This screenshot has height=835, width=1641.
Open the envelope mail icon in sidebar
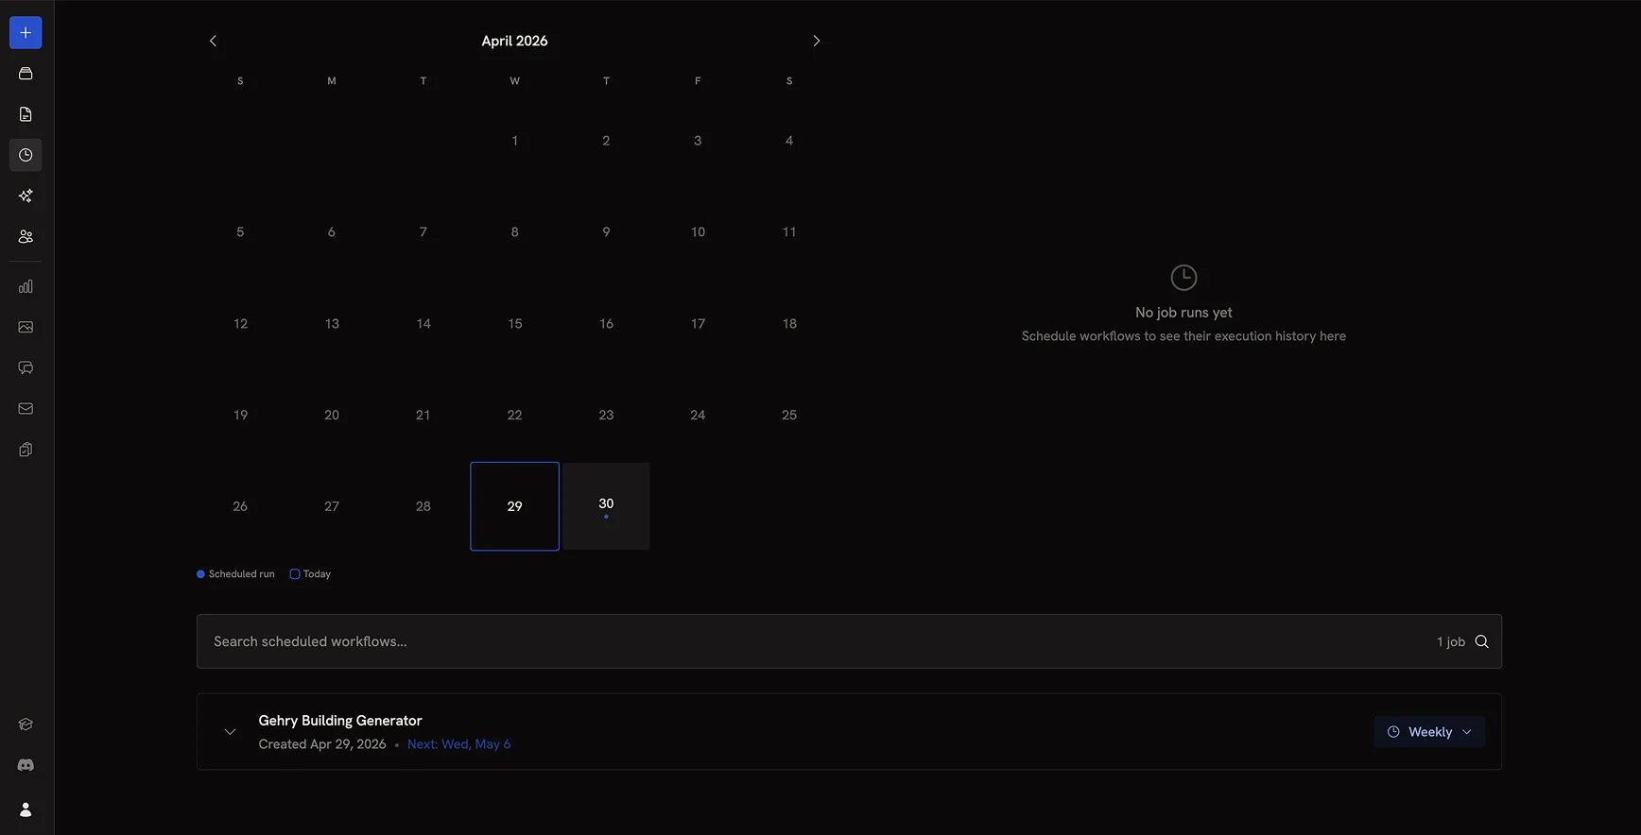click(x=26, y=408)
